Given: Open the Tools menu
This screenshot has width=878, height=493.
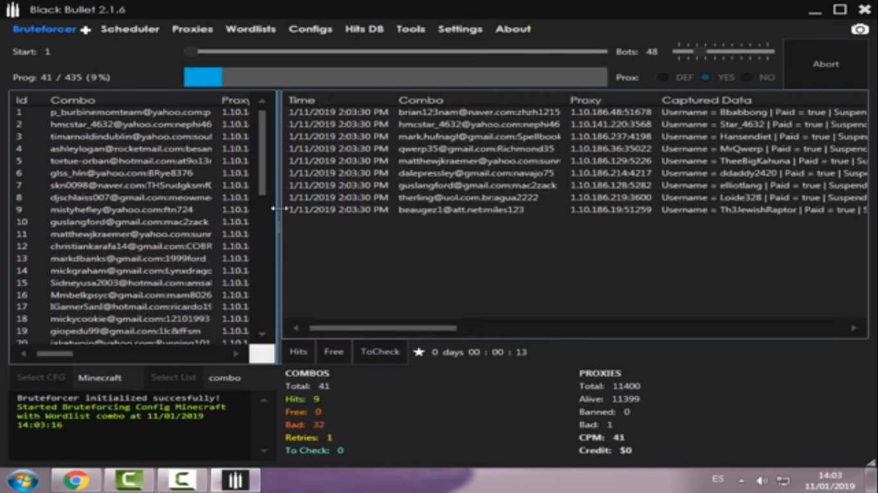Looking at the screenshot, I should (x=410, y=30).
